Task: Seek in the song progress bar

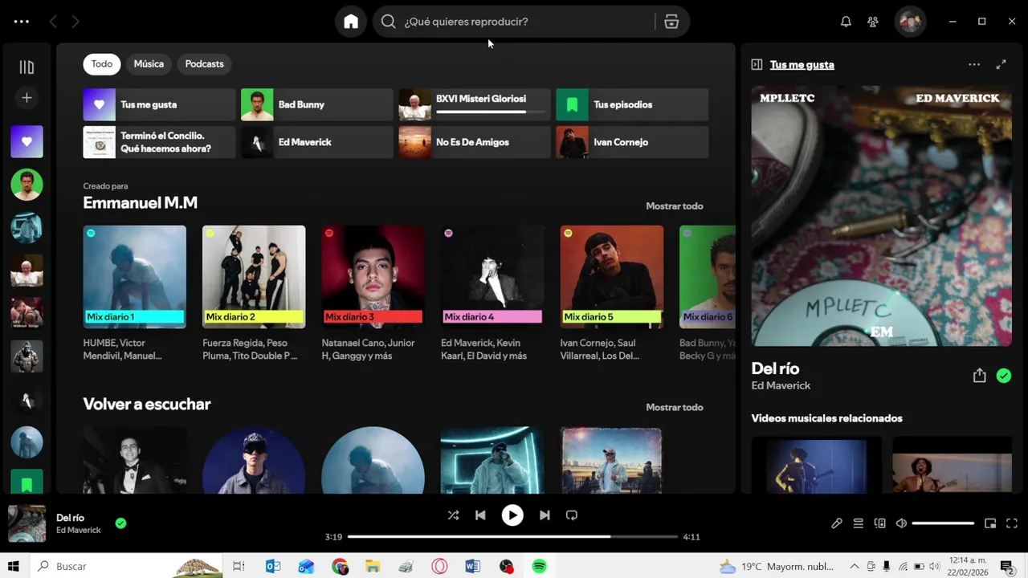Action: click(512, 536)
